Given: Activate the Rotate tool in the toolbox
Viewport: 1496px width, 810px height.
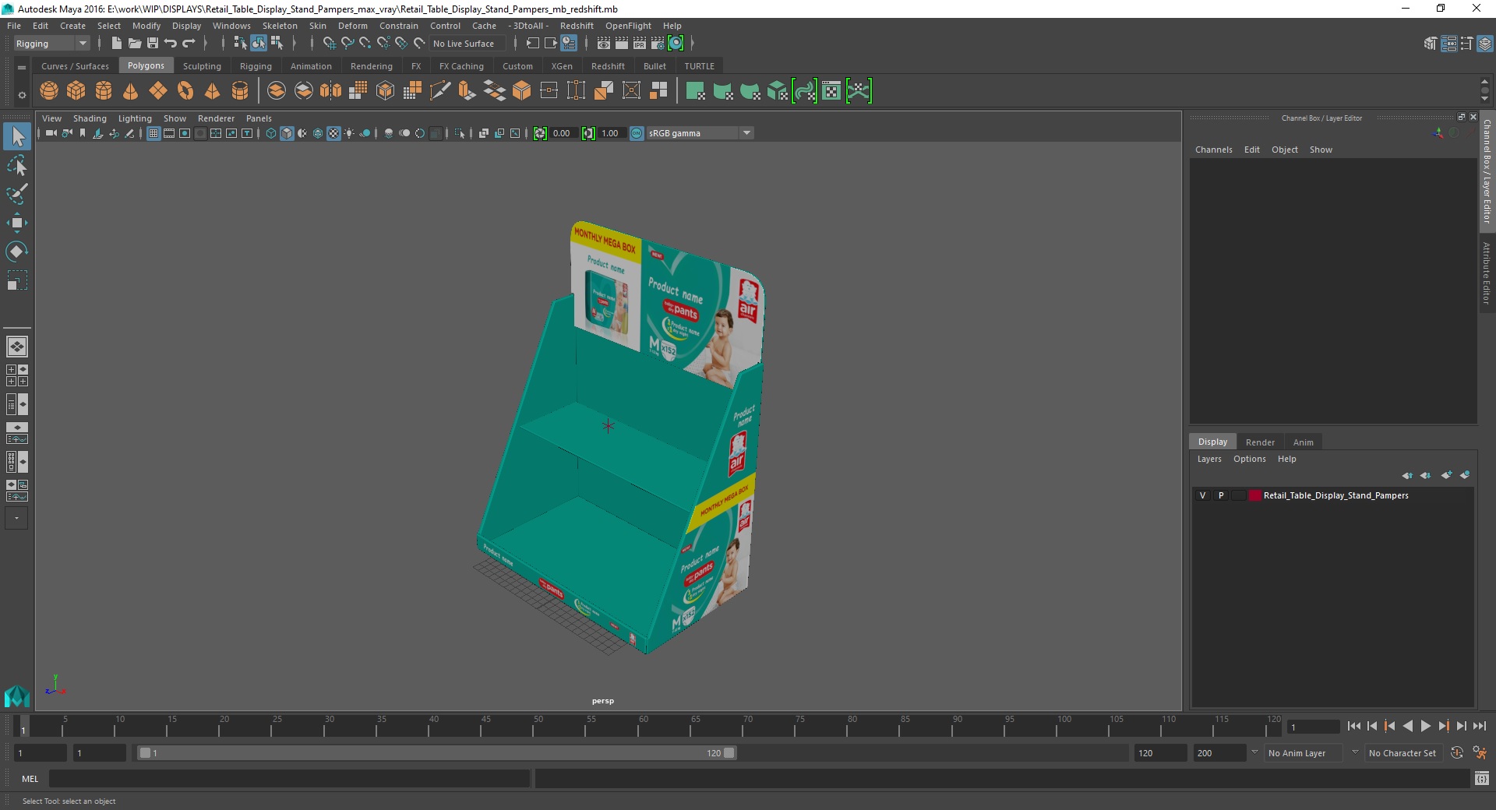Looking at the screenshot, I should (x=17, y=251).
